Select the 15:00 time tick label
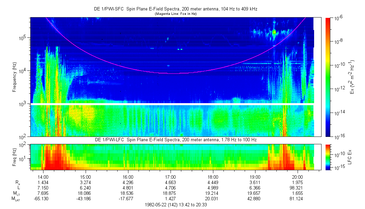This screenshot has width=365, height=209. pos(86,177)
